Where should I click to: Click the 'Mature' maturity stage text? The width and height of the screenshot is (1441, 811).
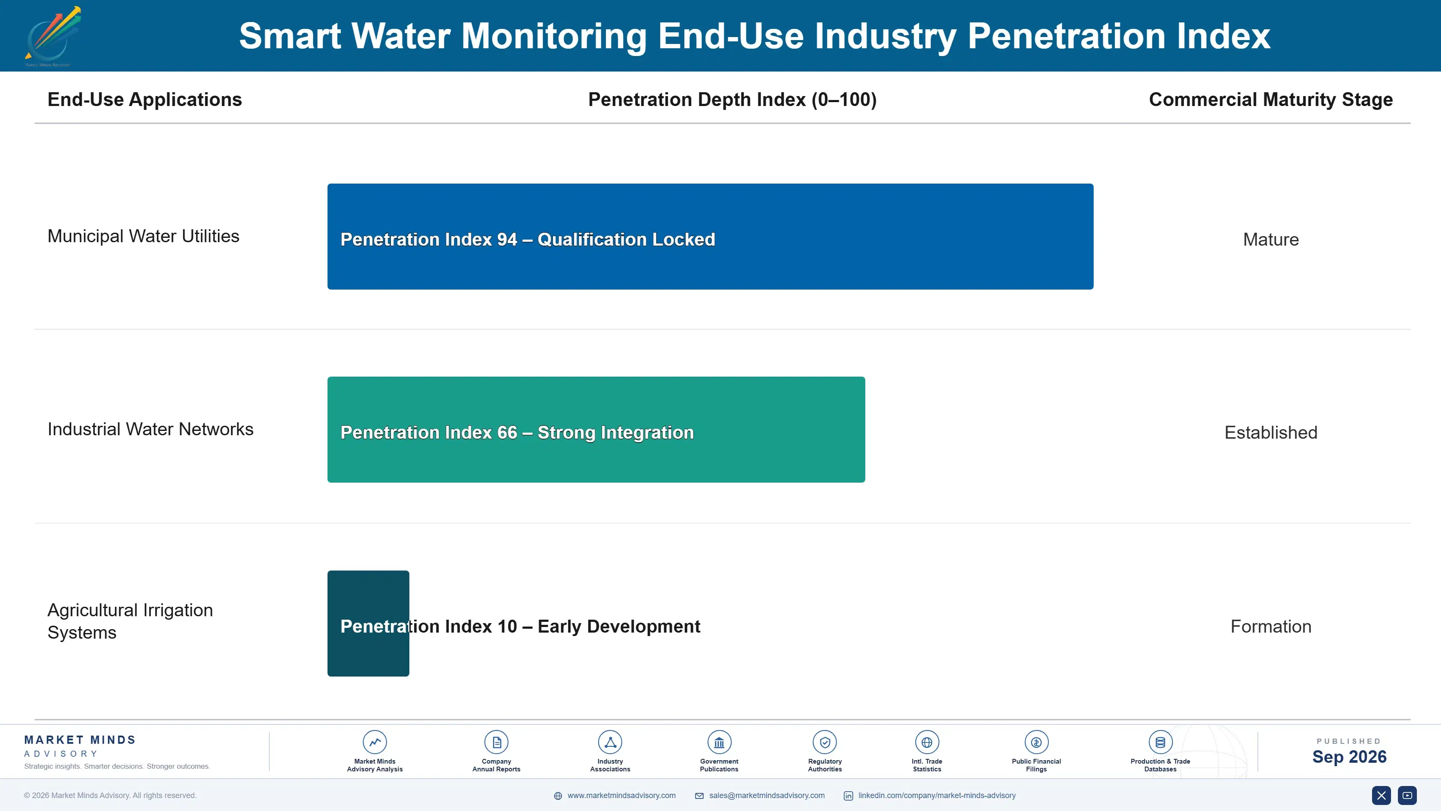[1271, 240]
